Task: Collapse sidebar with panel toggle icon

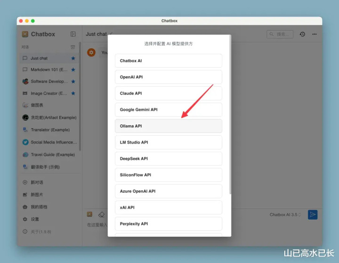Action: point(73,34)
